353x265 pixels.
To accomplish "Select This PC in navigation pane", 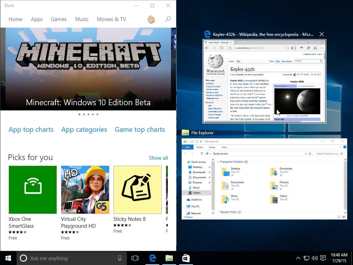I will [x=193, y=206].
